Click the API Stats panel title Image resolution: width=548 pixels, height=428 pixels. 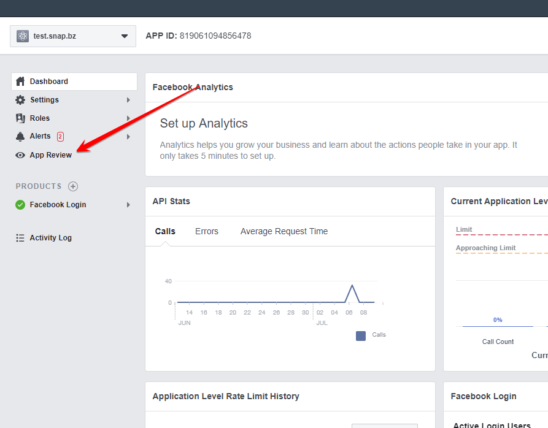tap(171, 202)
